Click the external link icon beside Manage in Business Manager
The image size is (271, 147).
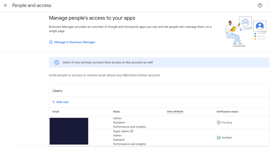[51, 42]
